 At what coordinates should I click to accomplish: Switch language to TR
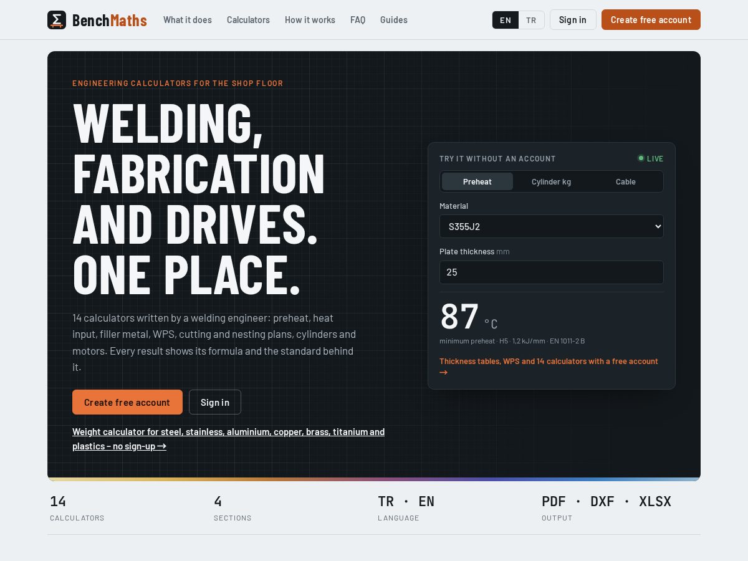pyautogui.click(x=531, y=20)
